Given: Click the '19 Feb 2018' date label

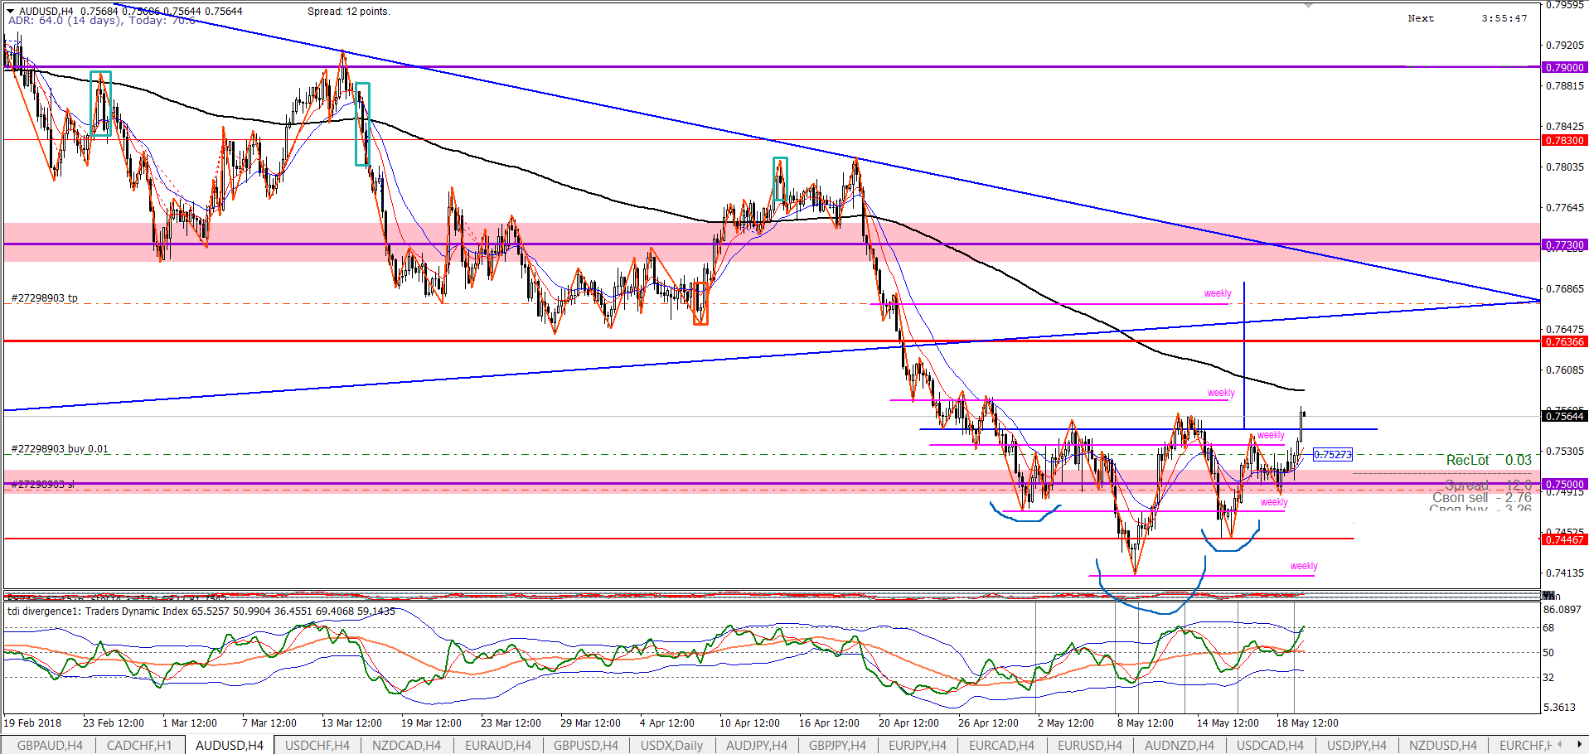Looking at the screenshot, I should click(x=32, y=723).
